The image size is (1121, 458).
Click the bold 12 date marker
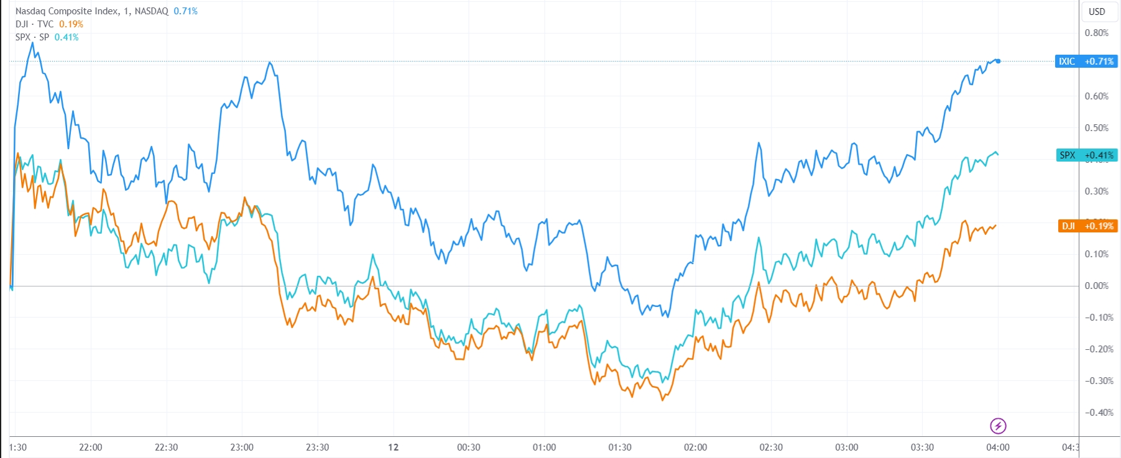pos(393,447)
